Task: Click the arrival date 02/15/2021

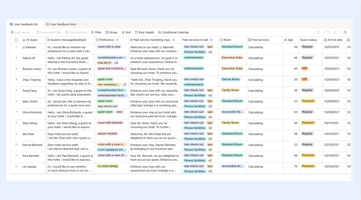Action: click(332, 167)
